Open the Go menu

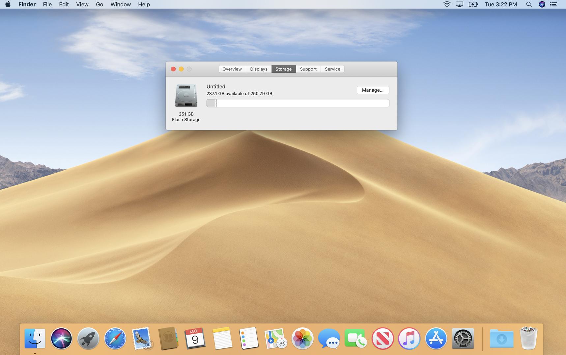[x=99, y=4]
